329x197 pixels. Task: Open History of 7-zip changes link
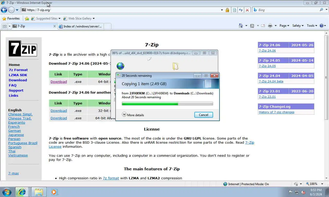click(x=277, y=112)
